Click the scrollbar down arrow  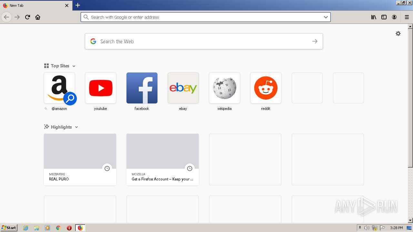(x=410, y=220)
